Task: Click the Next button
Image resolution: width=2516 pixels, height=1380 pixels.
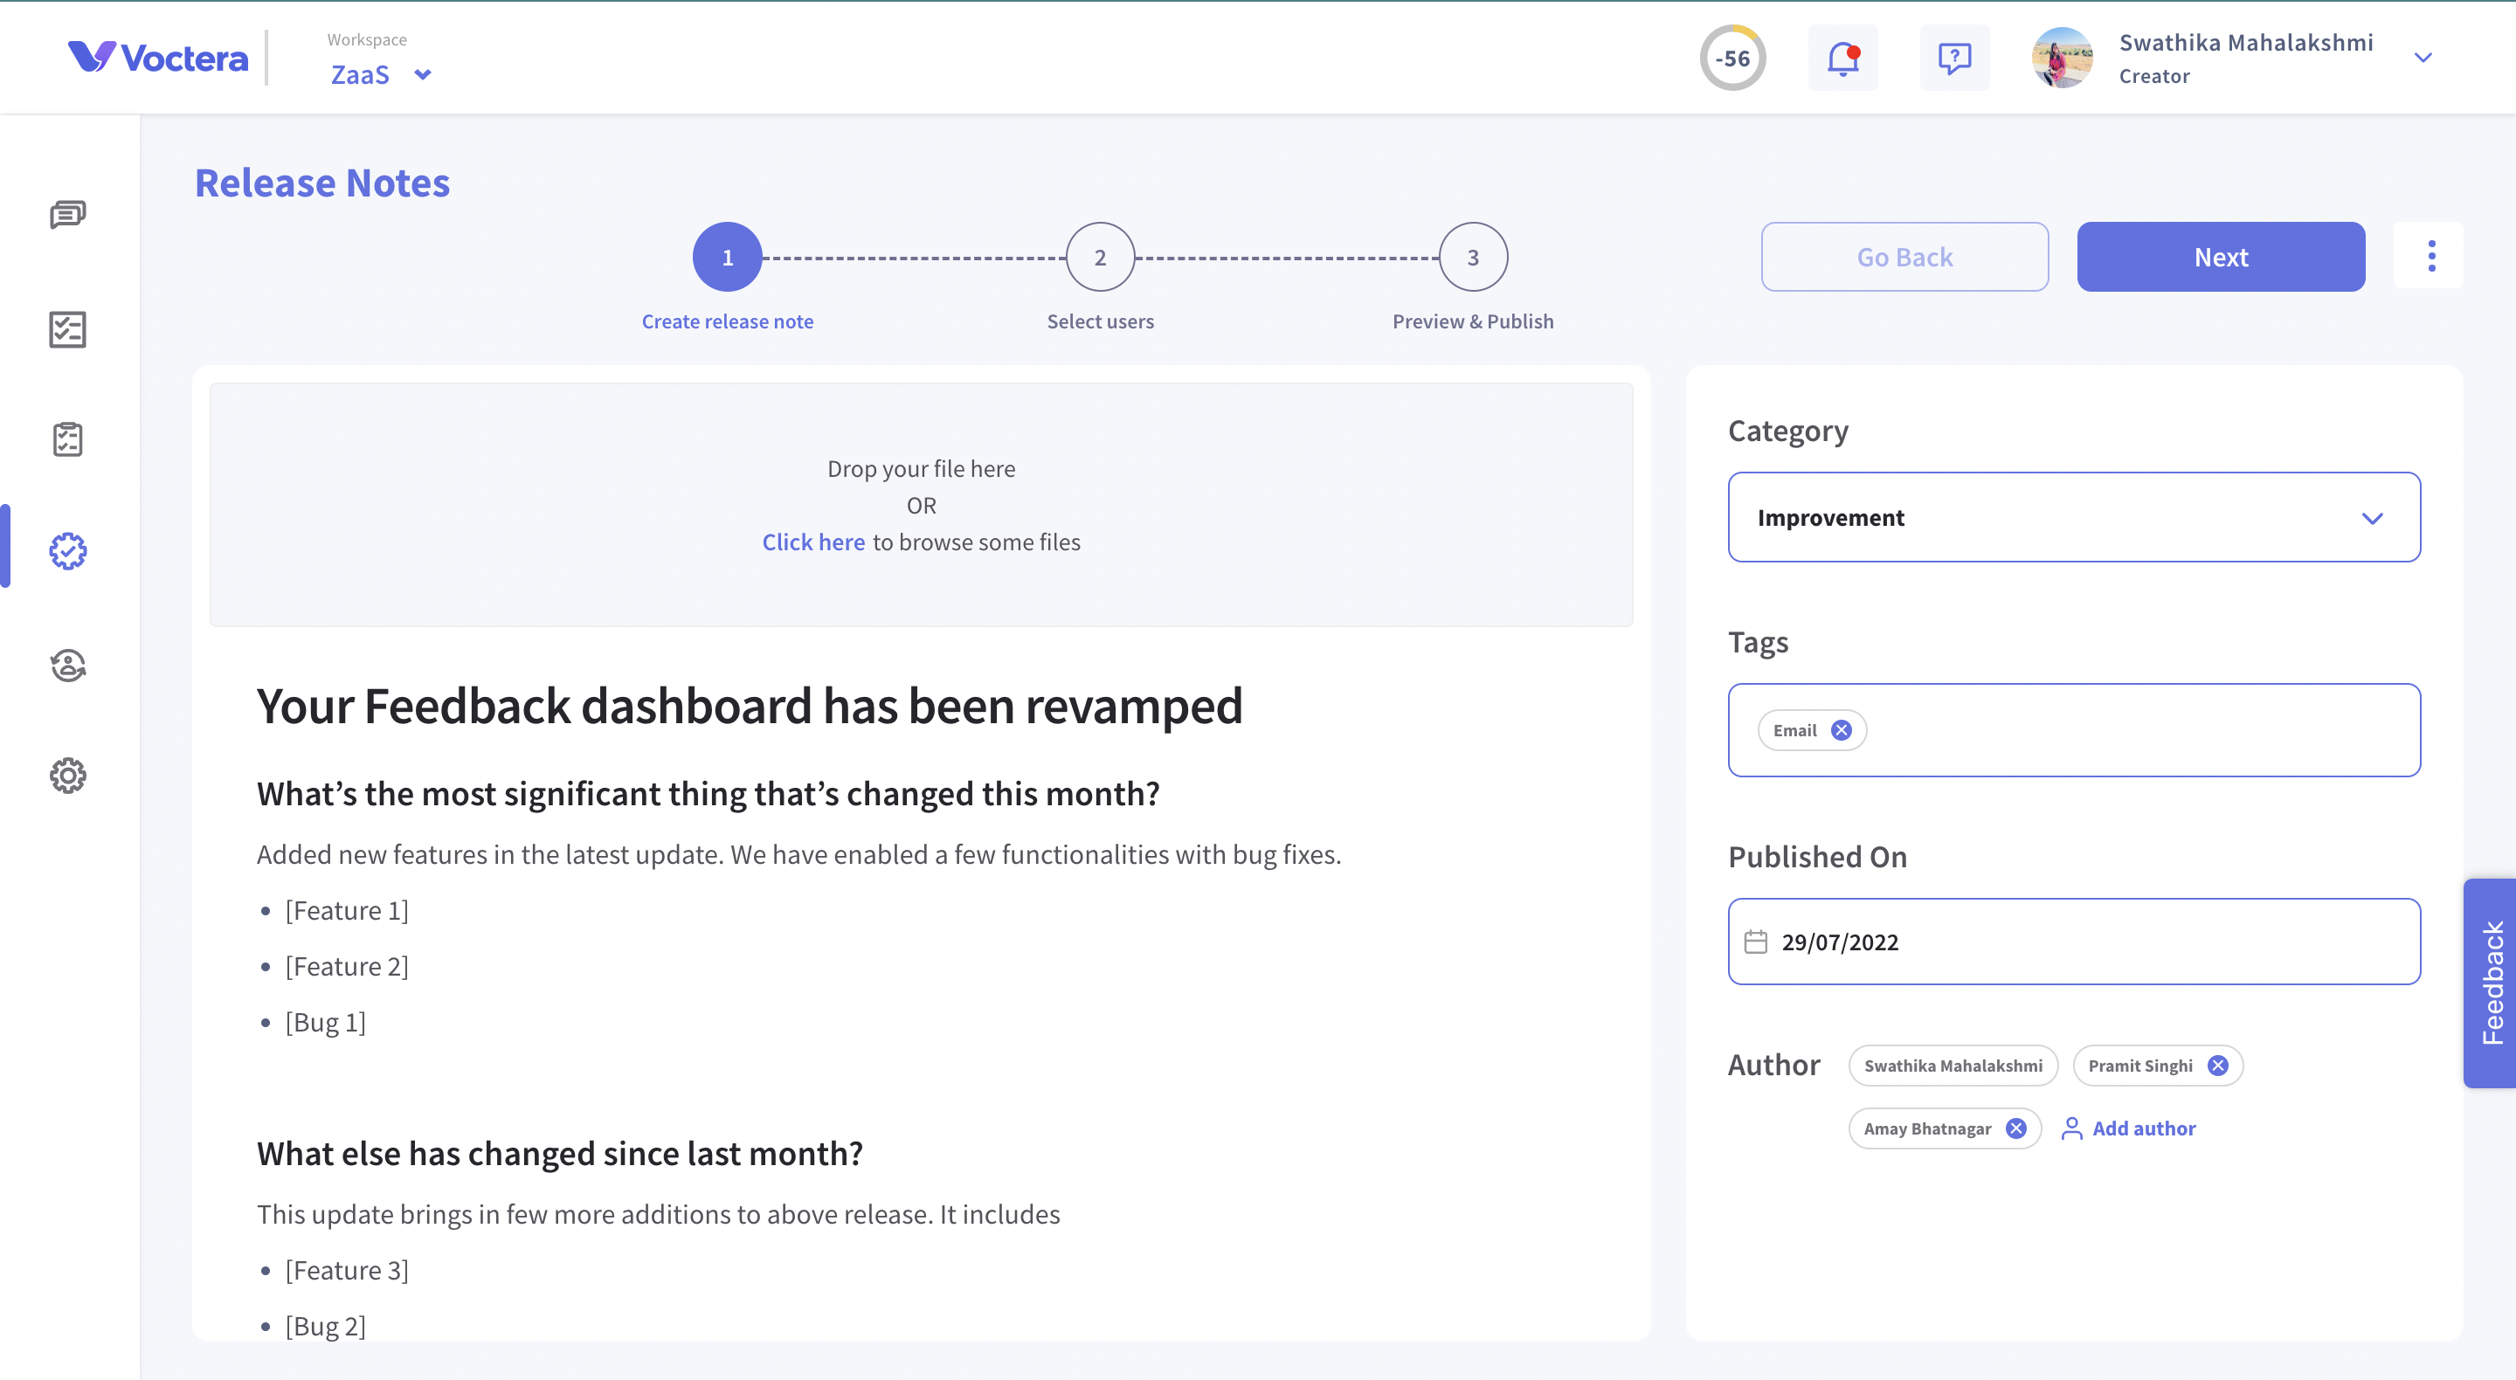Action: click(2221, 257)
